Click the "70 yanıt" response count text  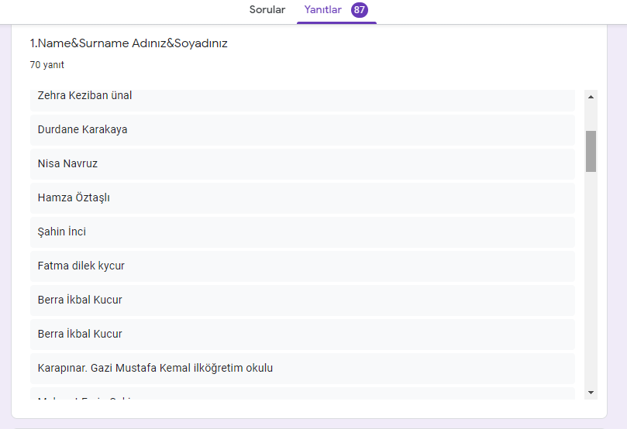pos(47,65)
